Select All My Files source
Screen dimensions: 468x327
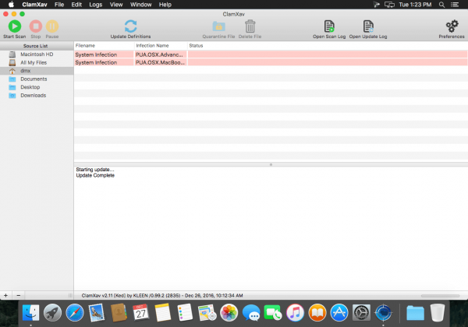37,62
